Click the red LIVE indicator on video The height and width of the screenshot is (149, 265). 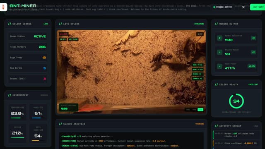tap(64, 34)
